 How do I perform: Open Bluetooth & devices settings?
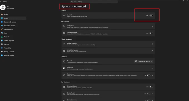tap(10, 22)
